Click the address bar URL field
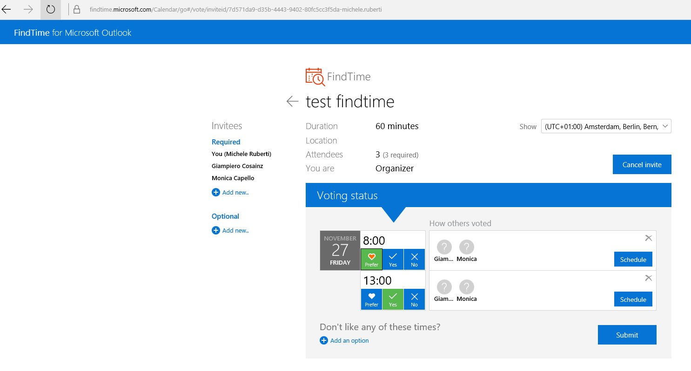Image resolution: width=691 pixels, height=371 pixels. click(235, 9)
